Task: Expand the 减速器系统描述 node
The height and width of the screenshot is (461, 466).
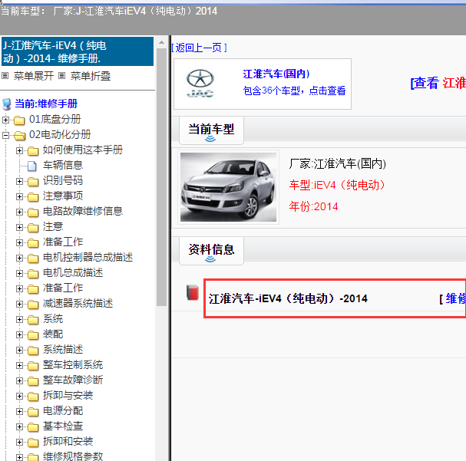Action: click(x=19, y=305)
